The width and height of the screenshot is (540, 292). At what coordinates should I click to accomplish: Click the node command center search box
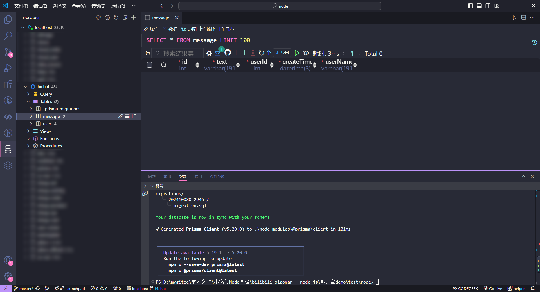[280, 6]
